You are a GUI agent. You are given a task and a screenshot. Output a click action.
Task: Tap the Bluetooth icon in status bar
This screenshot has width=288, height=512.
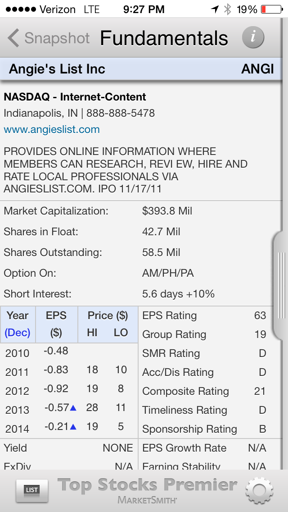coord(227,9)
